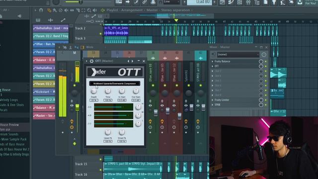Select mixer track 36 header
Viewport: 318px width, 179px height.
pos(129,54)
